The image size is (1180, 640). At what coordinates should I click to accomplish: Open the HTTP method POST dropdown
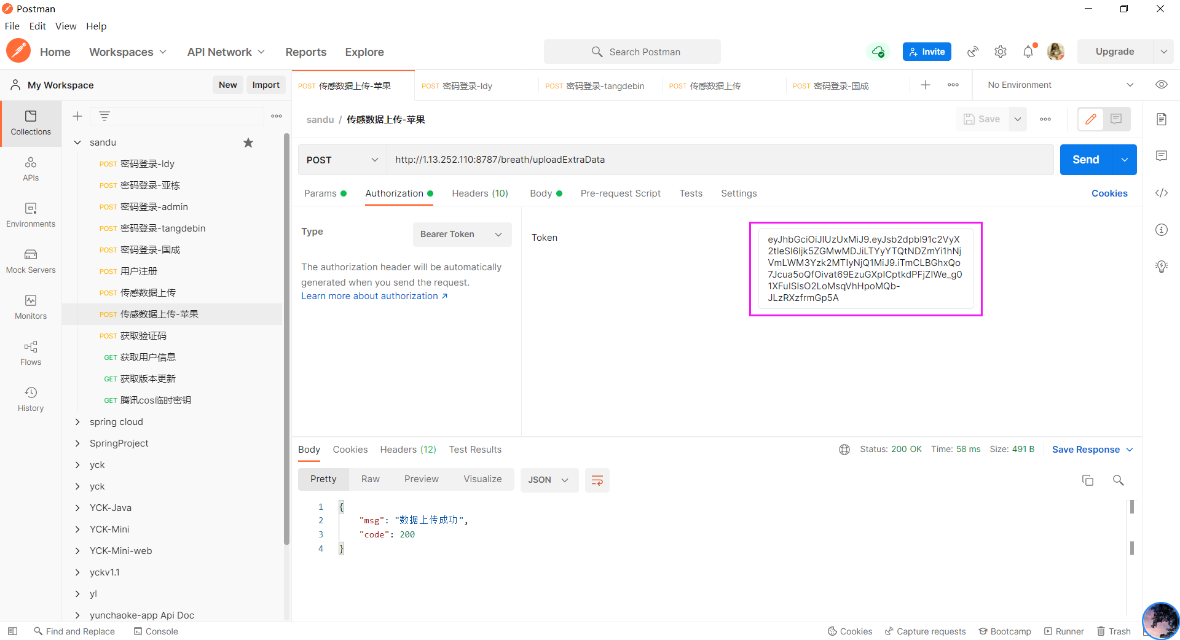342,160
